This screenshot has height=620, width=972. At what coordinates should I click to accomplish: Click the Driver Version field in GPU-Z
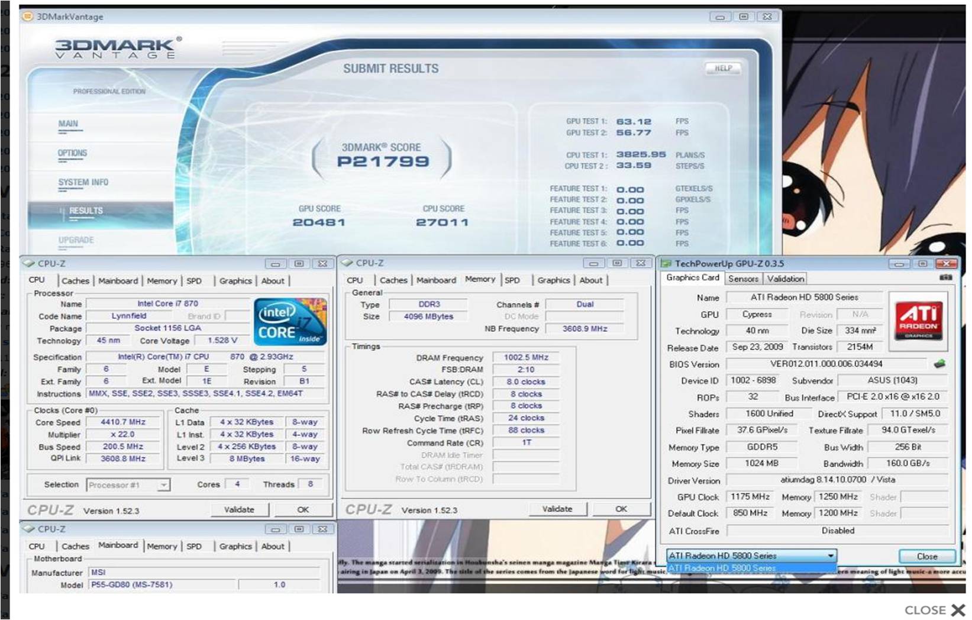[x=838, y=480]
